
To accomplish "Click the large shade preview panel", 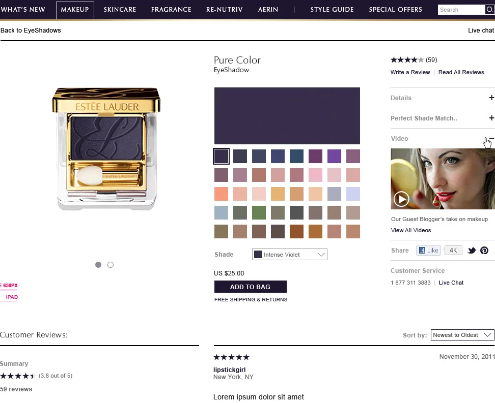I will coord(287,116).
